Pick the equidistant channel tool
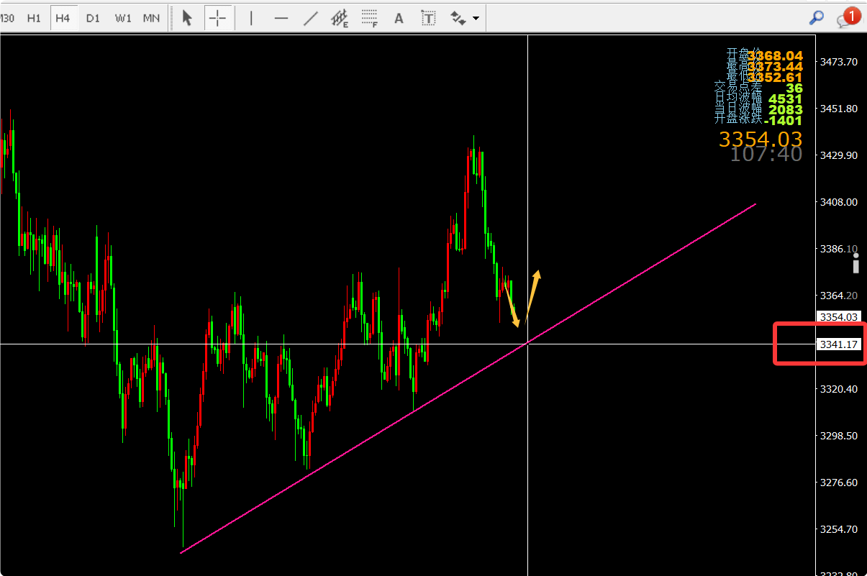 pos(340,18)
